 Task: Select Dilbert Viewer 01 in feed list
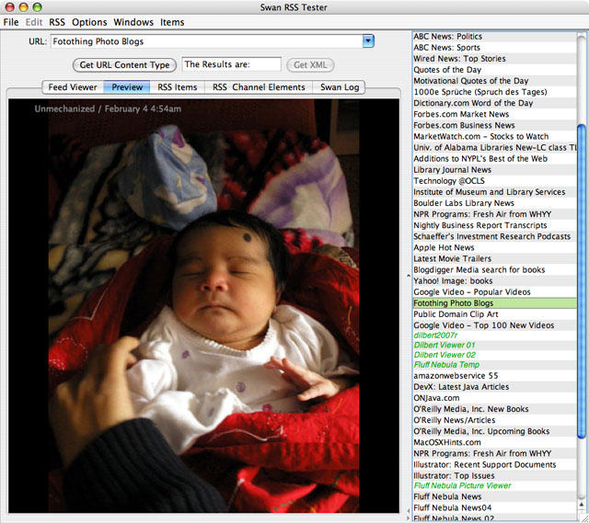[445, 346]
